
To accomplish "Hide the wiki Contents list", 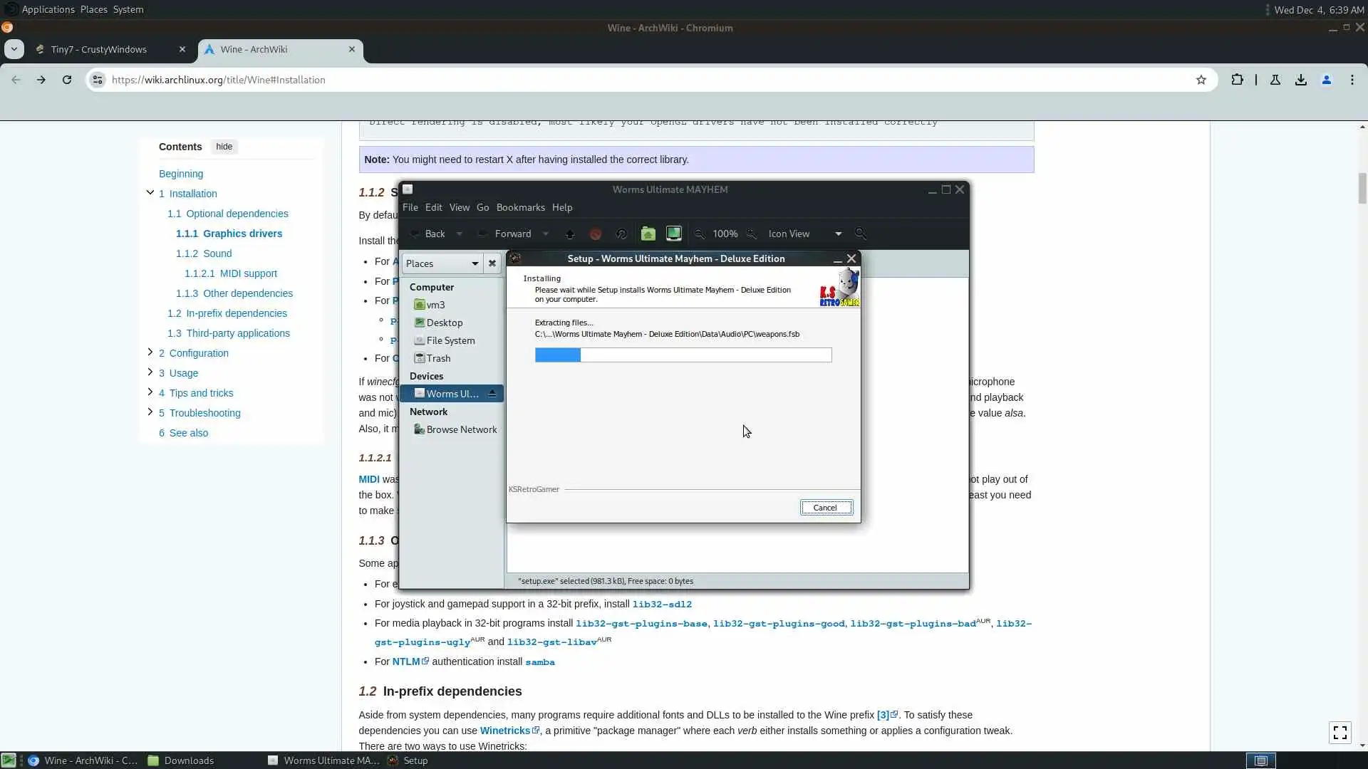I will (224, 147).
